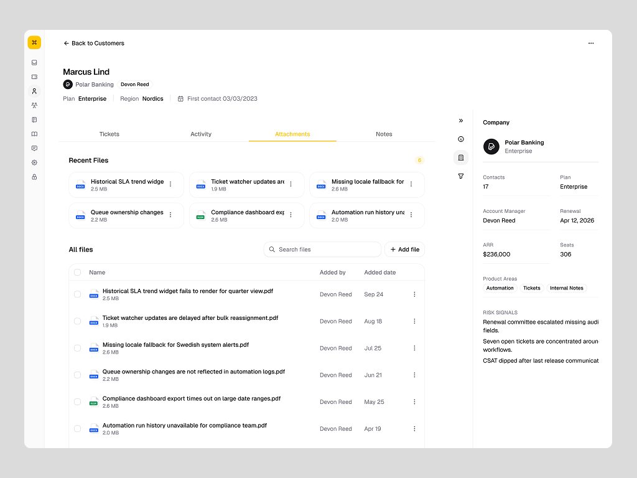Open the settings gear icon in sidebar
637x478 pixels.
tap(34, 162)
